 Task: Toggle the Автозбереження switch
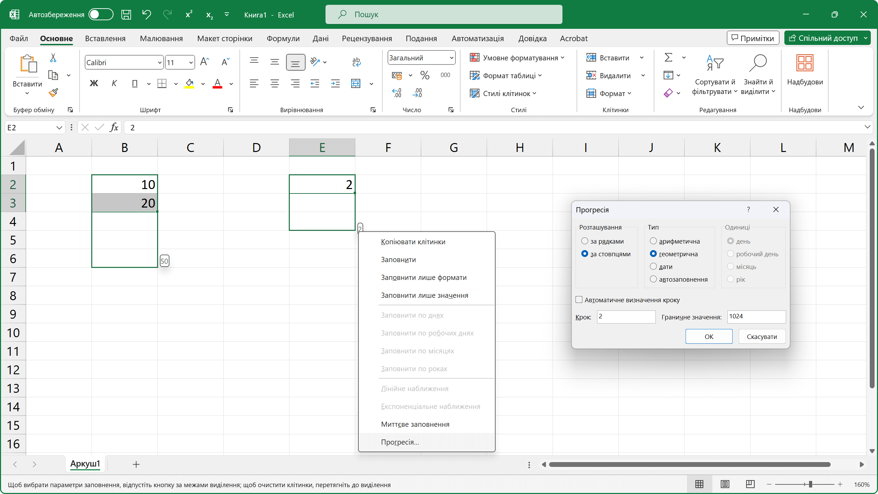(x=100, y=14)
